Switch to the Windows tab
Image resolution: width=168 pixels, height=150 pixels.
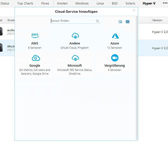point(82,3)
